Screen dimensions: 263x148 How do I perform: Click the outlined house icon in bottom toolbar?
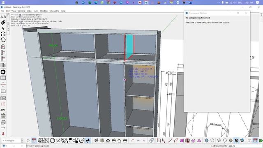click(x=120, y=141)
